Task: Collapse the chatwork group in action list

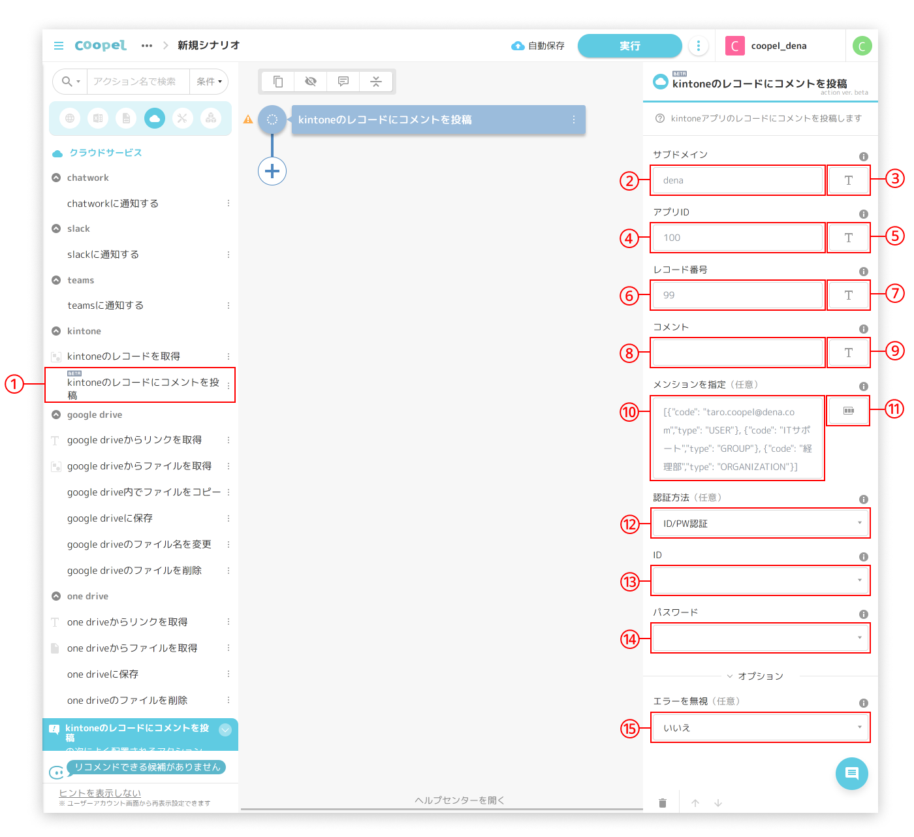Action: [56, 178]
